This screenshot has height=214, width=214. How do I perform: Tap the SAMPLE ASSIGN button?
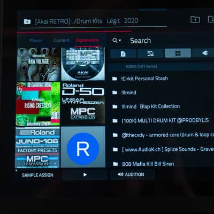(37, 175)
